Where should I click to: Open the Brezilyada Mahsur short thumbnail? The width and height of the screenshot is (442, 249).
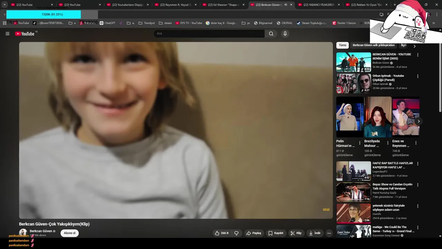(x=378, y=117)
